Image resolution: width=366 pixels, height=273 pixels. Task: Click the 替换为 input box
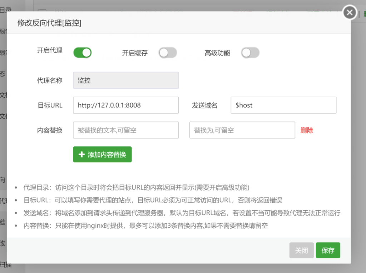[x=242, y=130]
